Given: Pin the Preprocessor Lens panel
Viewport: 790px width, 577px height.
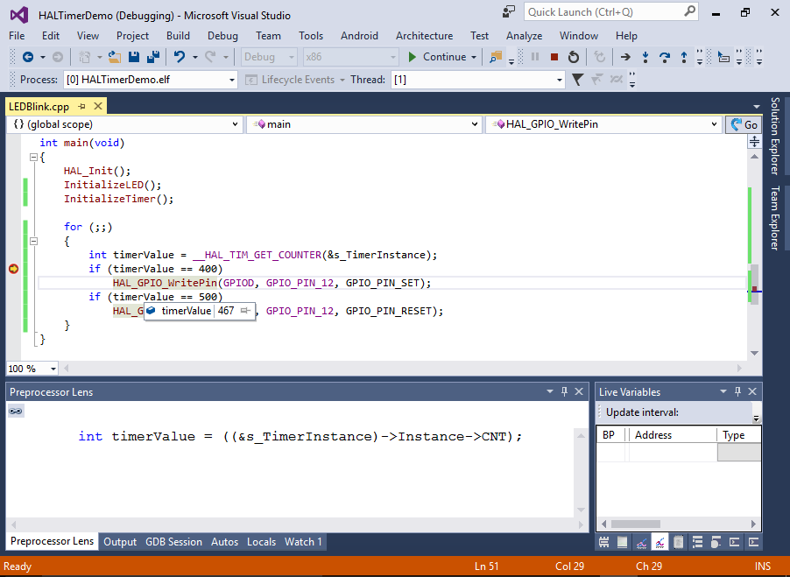Looking at the screenshot, I should coord(563,391).
